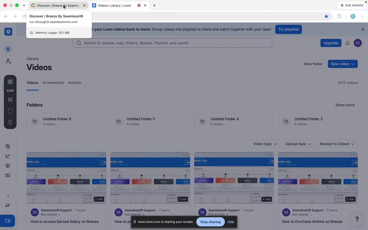Stop the recording with the square button

point(10,82)
